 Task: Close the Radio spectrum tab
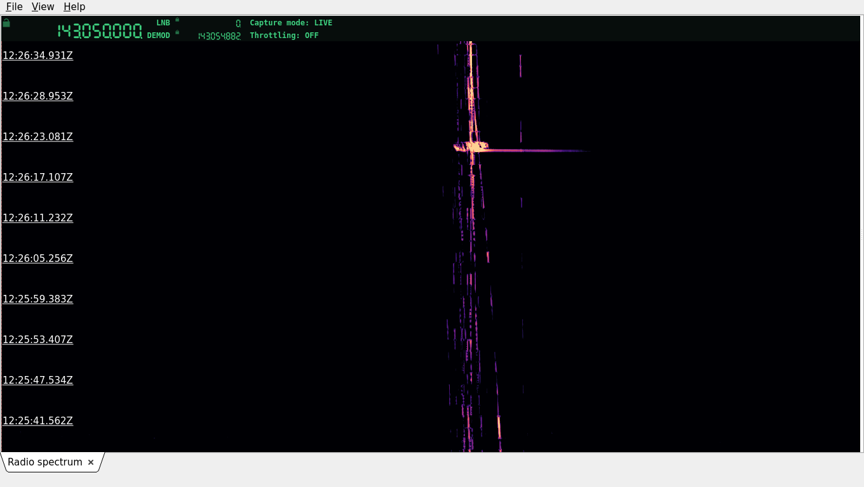click(x=91, y=462)
